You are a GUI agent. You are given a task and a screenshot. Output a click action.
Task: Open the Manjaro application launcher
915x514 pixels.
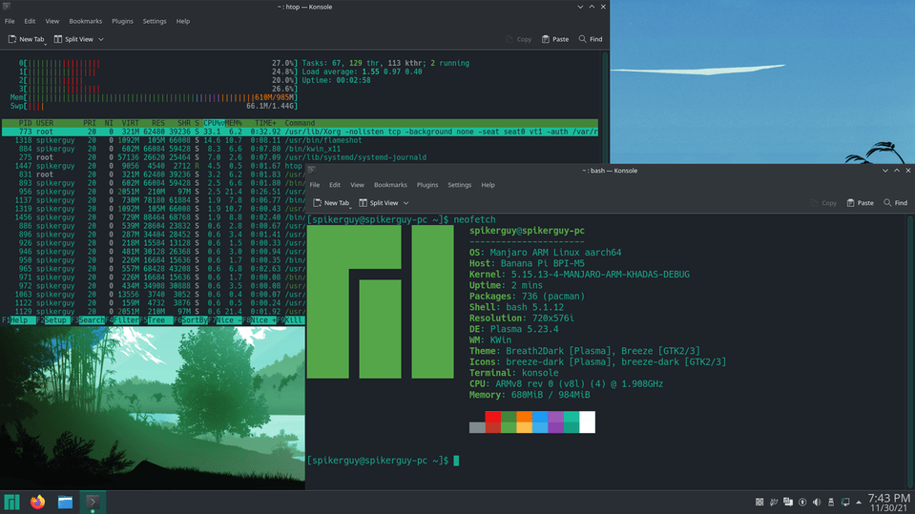point(11,502)
